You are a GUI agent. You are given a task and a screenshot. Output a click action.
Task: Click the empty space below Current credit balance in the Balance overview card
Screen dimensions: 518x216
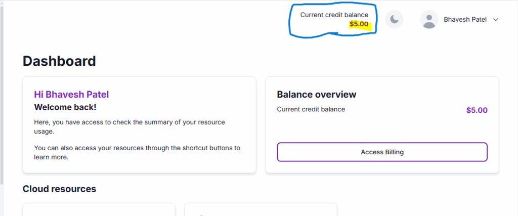click(x=382, y=127)
